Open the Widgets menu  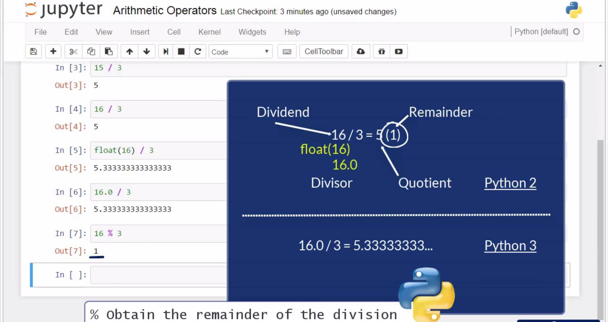pyautogui.click(x=252, y=32)
